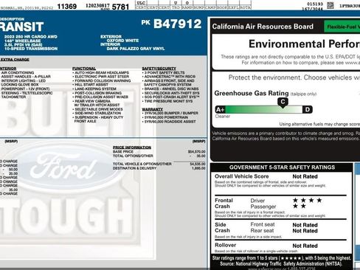Click REAR VIEW CAMERA item

[x=92, y=101]
